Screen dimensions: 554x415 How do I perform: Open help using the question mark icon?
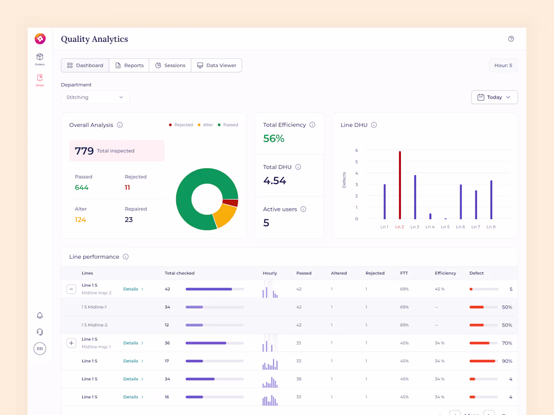[511, 39]
